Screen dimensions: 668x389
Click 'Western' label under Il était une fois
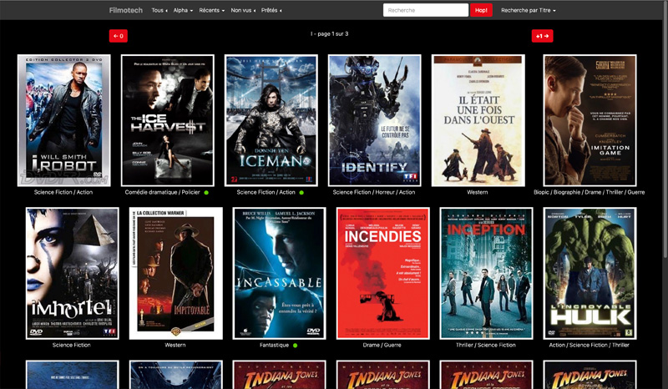478,192
